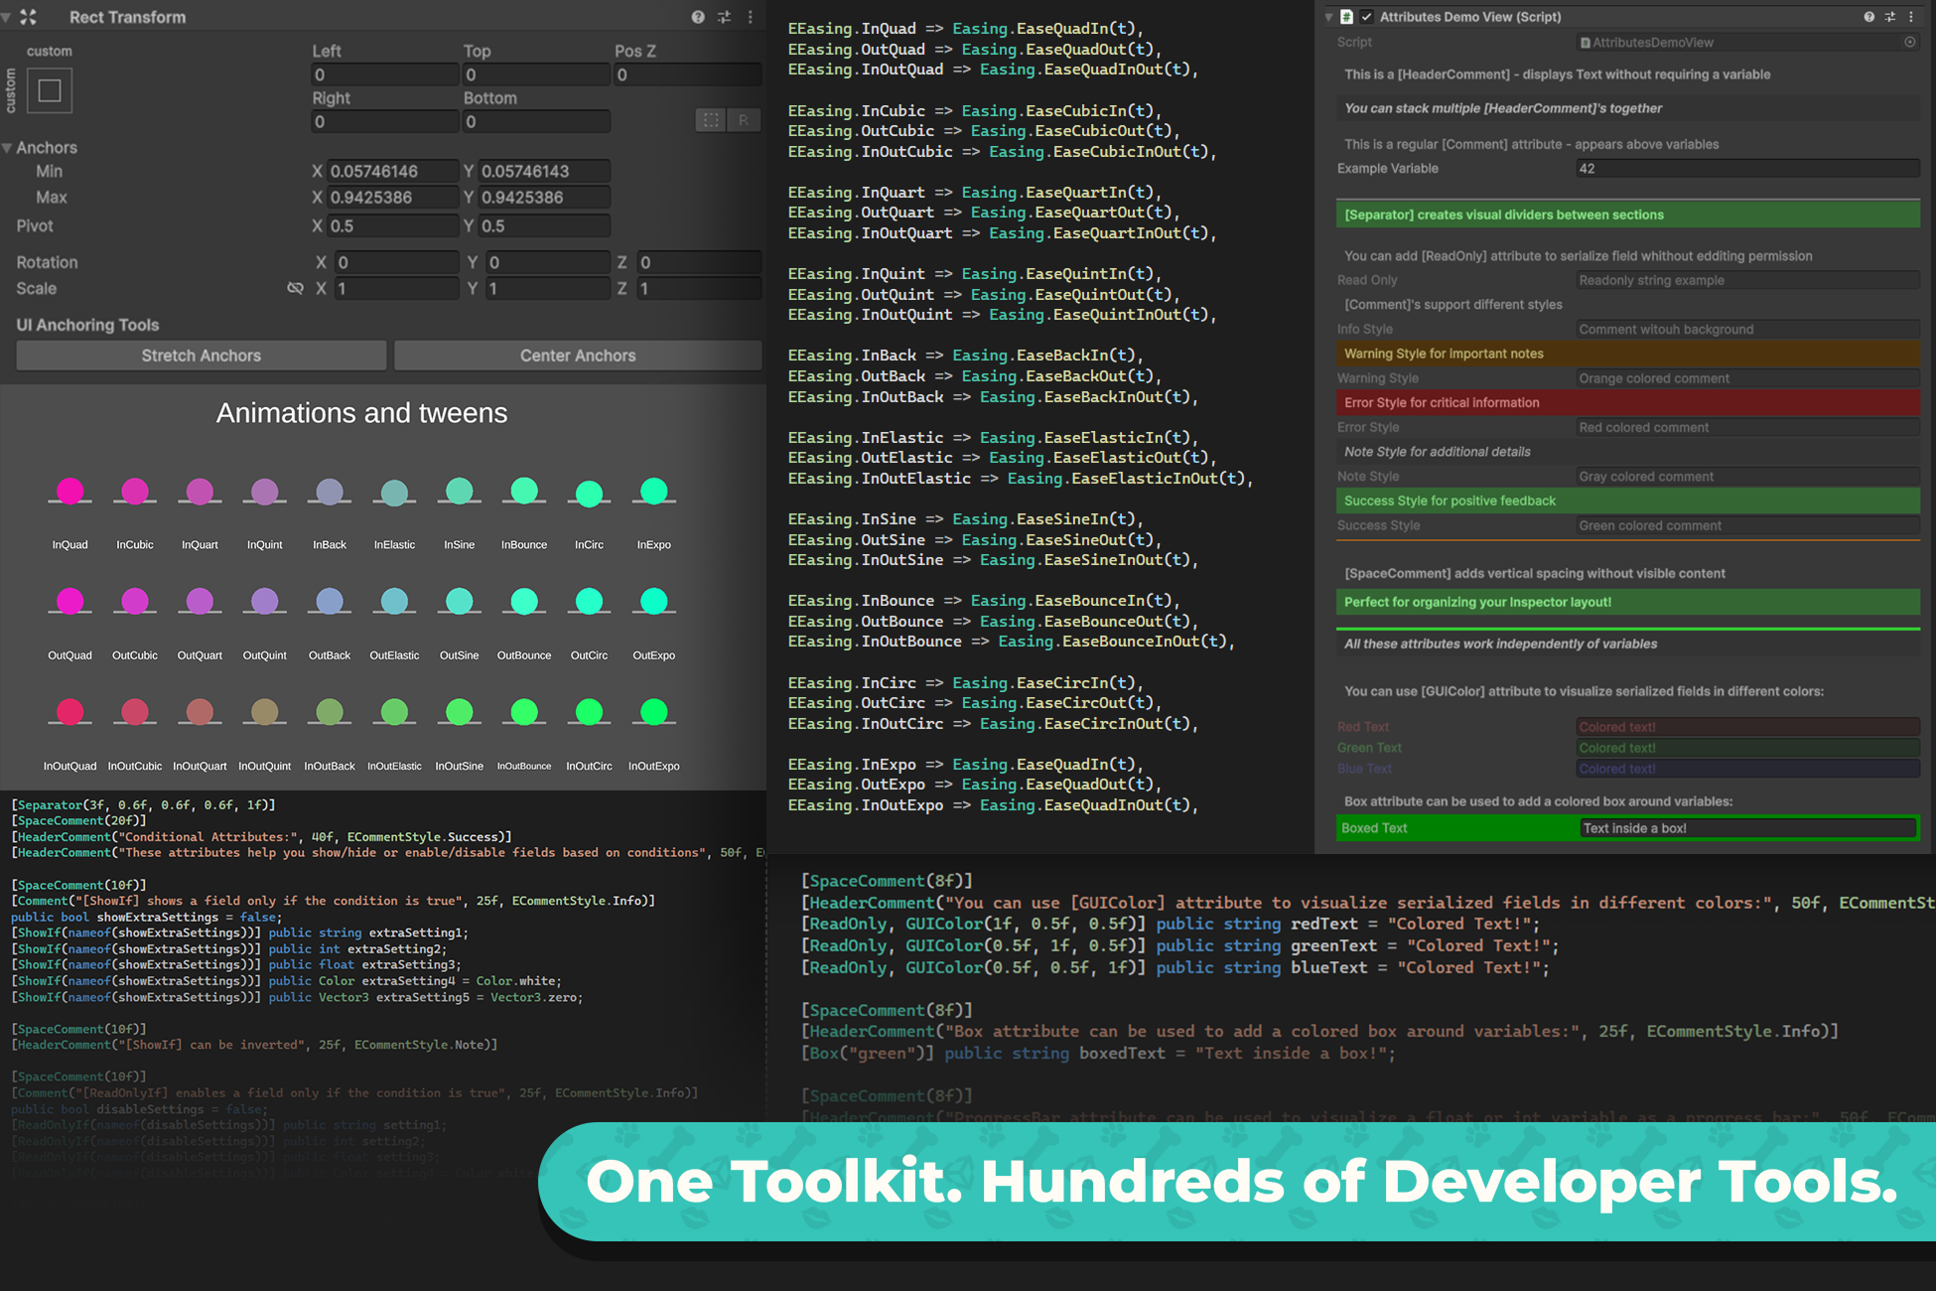Image resolution: width=1936 pixels, height=1291 pixels.
Task: Click 'Error Style for critical information' banner
Action: 1628,402
